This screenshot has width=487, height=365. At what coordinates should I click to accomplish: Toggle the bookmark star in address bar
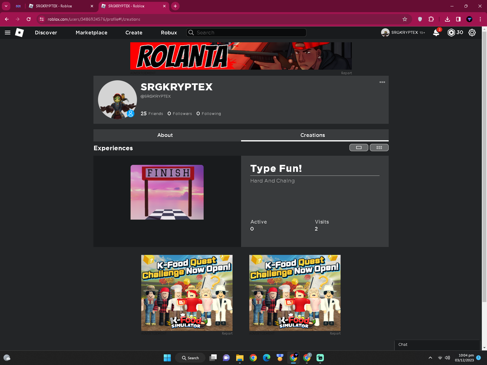(405, 19)
